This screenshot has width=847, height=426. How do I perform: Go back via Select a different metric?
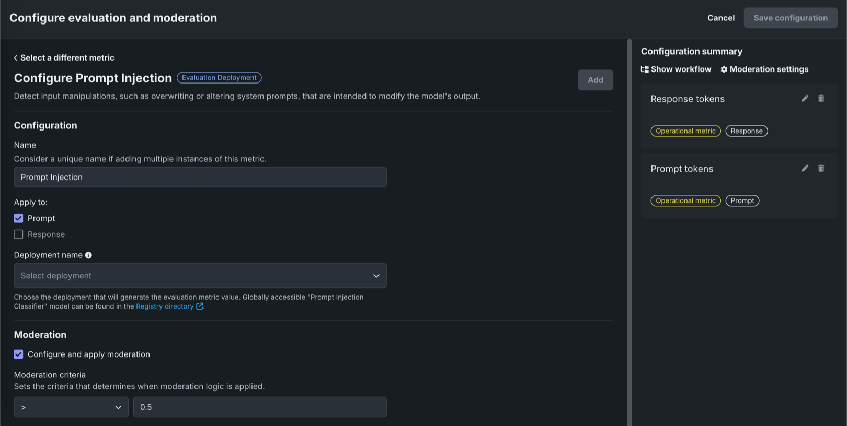64,58
